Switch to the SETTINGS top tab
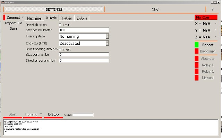222x138 pixels. [54, 9]
